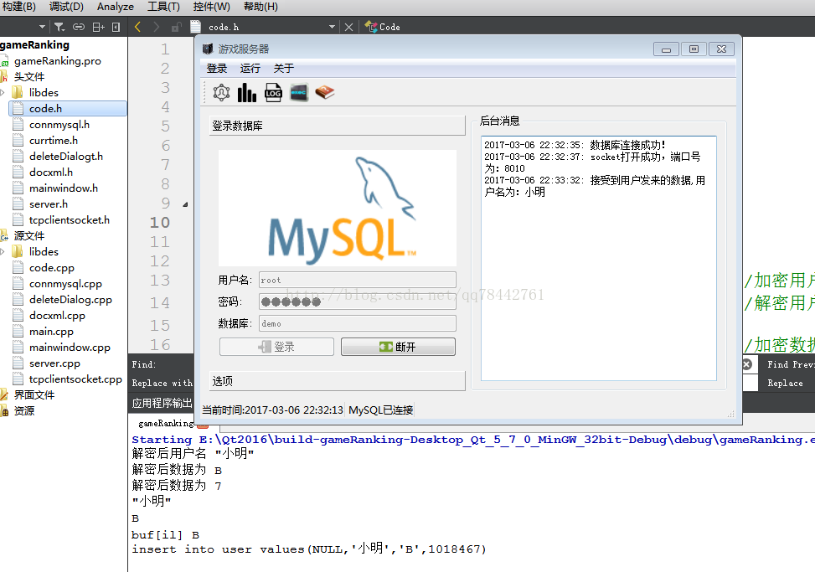Select deleteDialog.cpp file
The height and width of the screenshot is (572, 815).
(x=70, y=300)
